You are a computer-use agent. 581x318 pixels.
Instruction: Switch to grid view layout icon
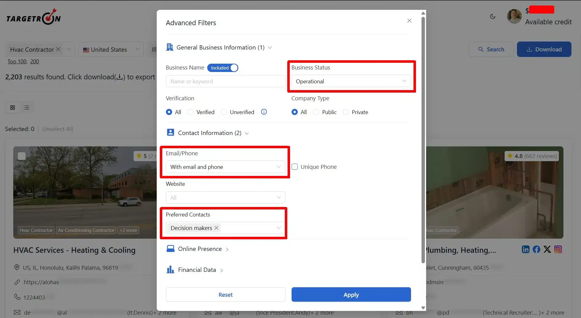pos(13,108)
